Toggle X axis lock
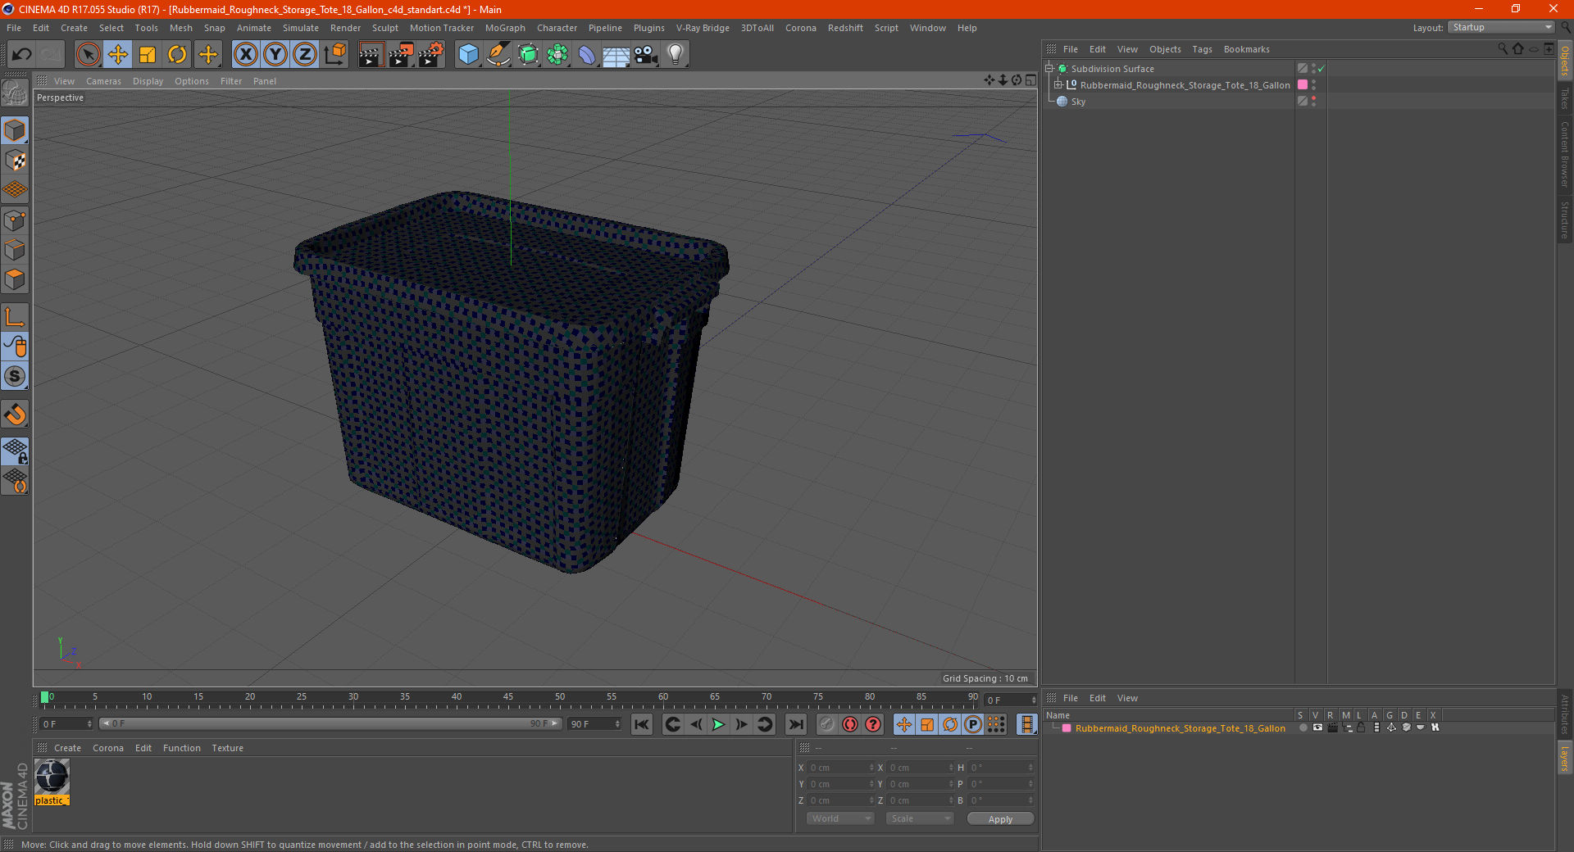Image resolution: width=1574 pixels, height=852 pixels. coord(245,55)
